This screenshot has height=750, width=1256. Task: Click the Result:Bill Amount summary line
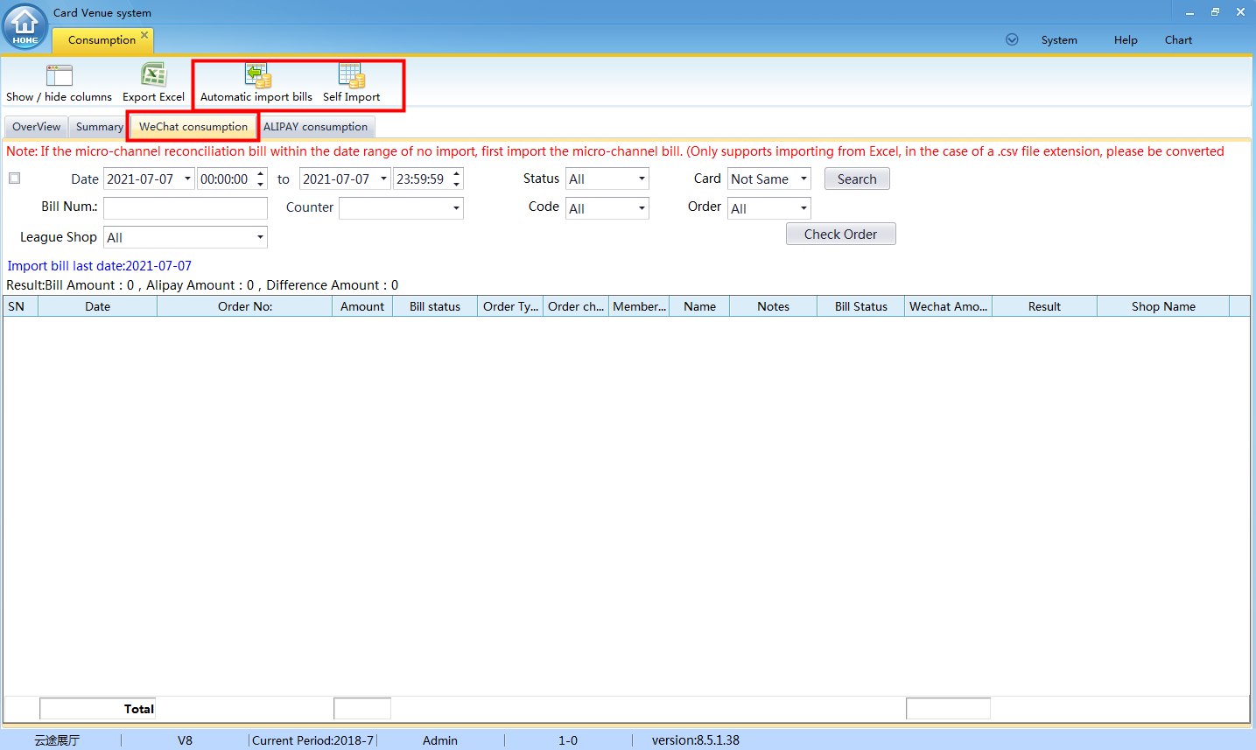(202, 285)
